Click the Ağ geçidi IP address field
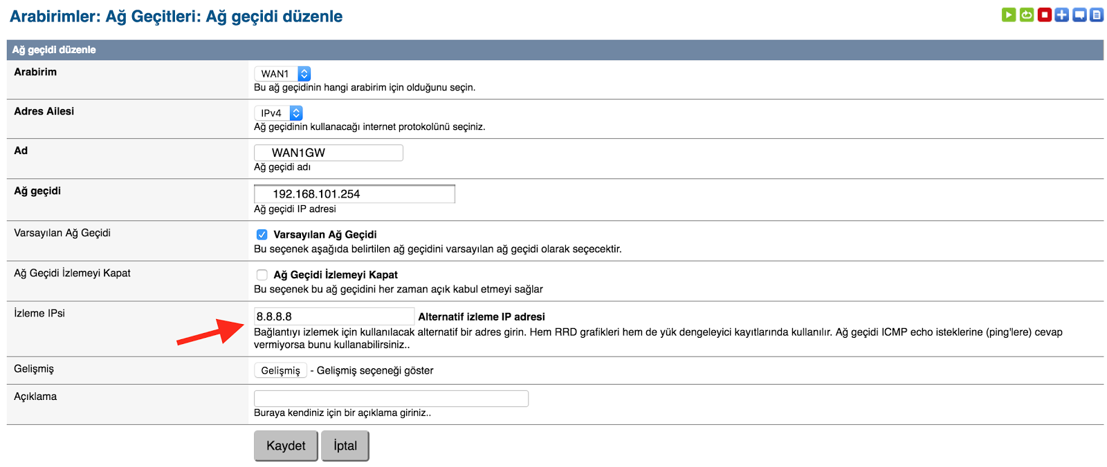1107x467 pixels. point(354,194)
